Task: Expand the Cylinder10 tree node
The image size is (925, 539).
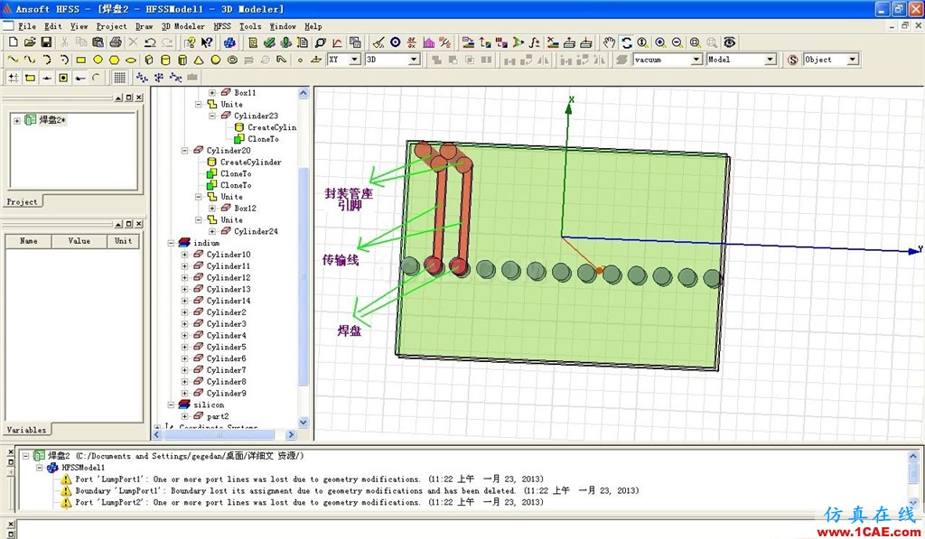Action: click(184, 255)
